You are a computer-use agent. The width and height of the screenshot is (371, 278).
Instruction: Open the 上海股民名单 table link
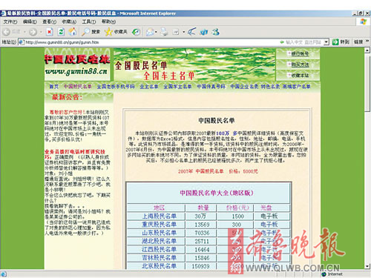[x=159, y=216]
